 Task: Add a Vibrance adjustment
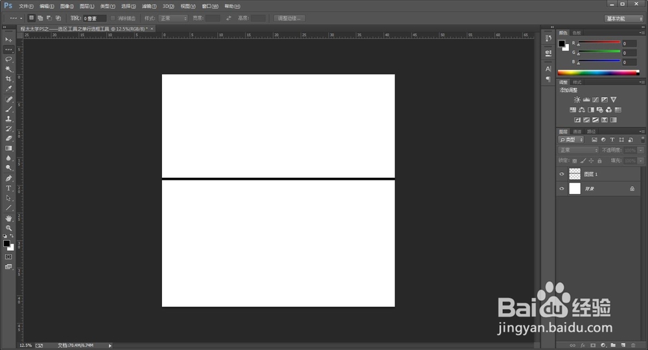pyautogui.click(x=613, y=100)
